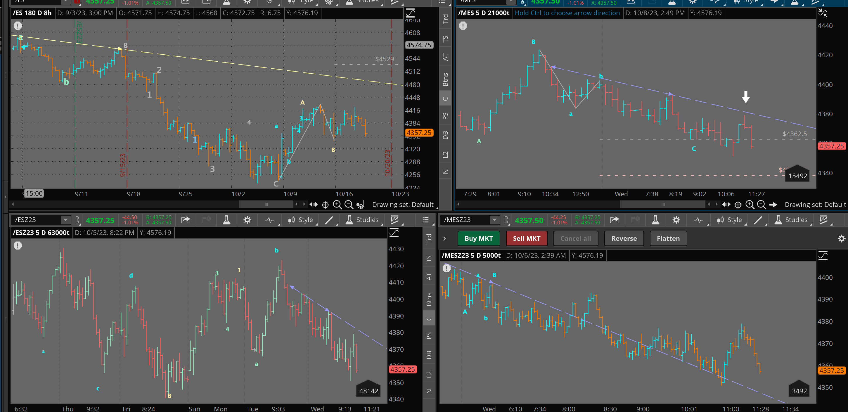Open chart settings gear in the /MESZ23 toolbar
Viewport: 848px width, 412px height.
click(x=676, y=220)
